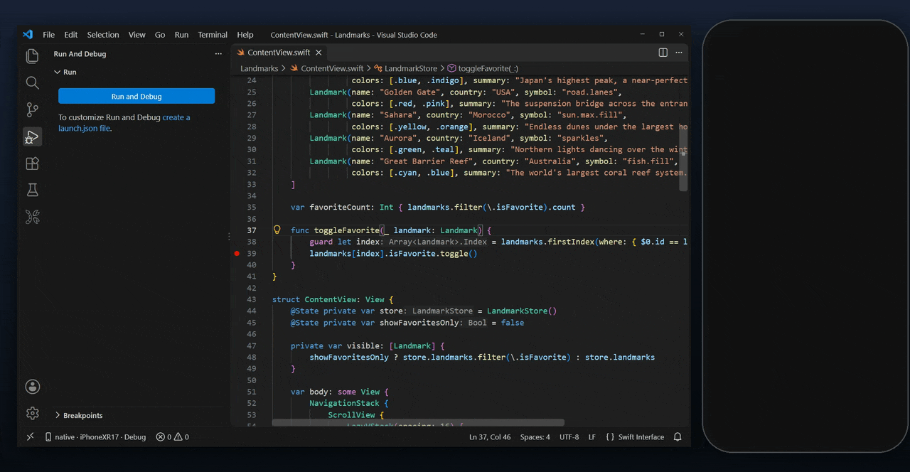Click on 'struct ContentView: View {' line
The image size is (910, 472).
[333, 299]
